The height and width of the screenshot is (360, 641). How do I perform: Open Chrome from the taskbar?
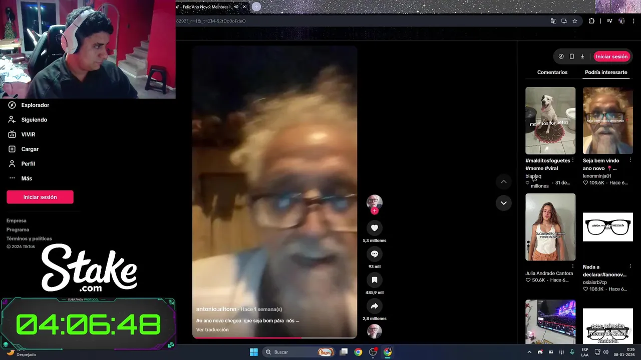(358, 352)
